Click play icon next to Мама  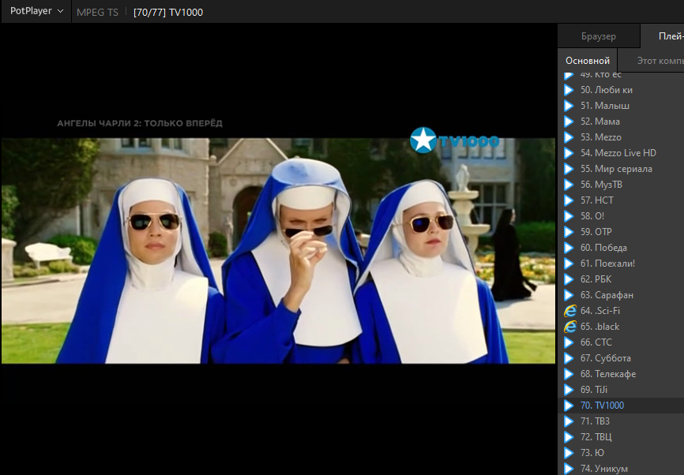click(569, 122)
